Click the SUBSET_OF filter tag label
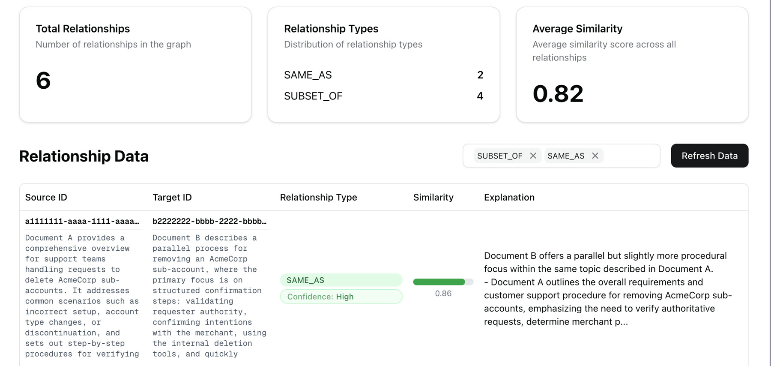 499,156
